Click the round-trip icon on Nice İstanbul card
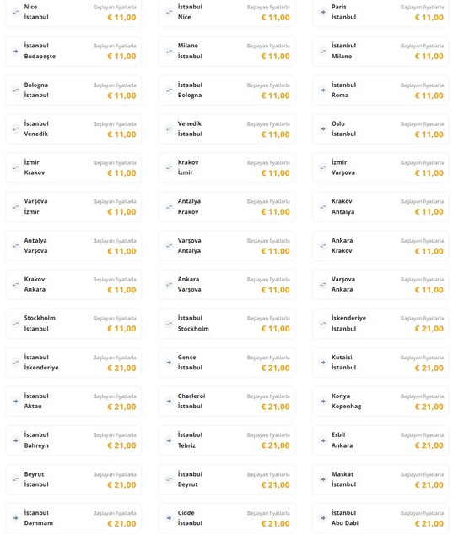The width and height of the screenshot is (453, 541). pyautogui.click(x=15, y=12)
